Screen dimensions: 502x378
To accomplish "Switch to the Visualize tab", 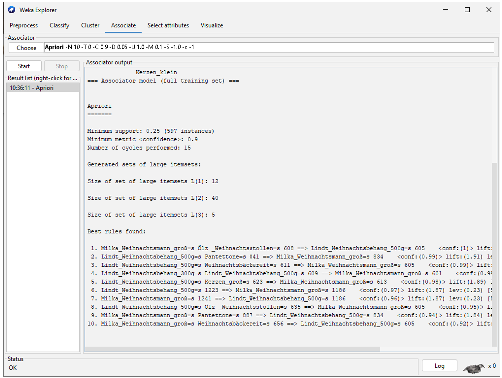I will click(212, 25).
